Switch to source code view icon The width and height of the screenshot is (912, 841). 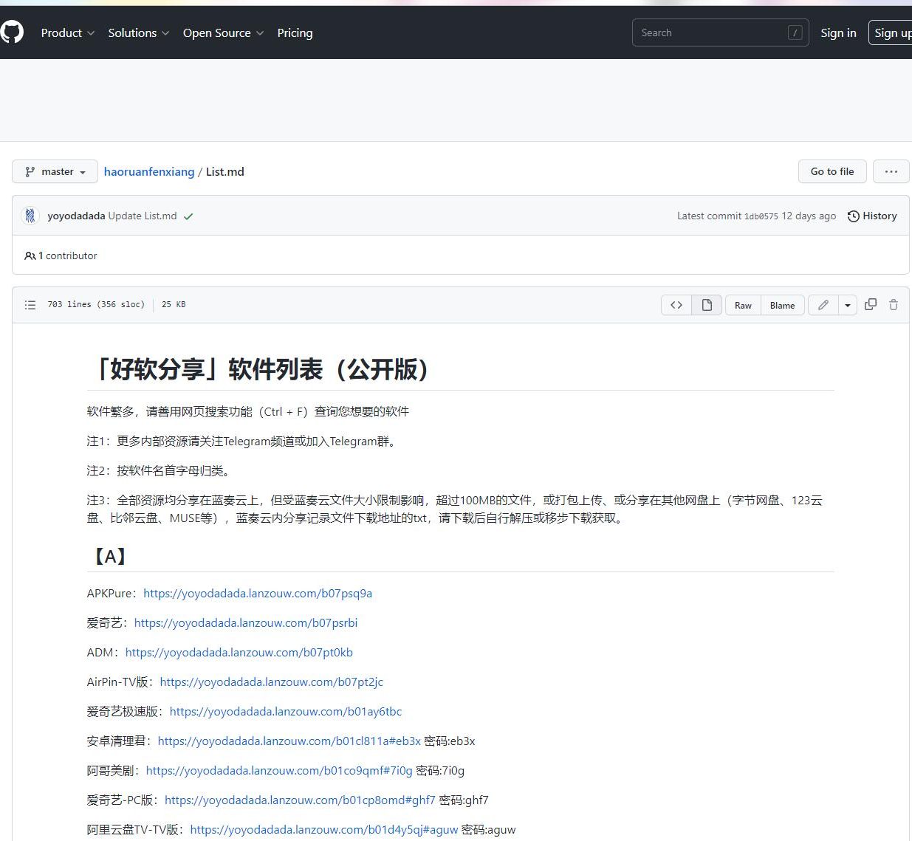pos(676,305)
